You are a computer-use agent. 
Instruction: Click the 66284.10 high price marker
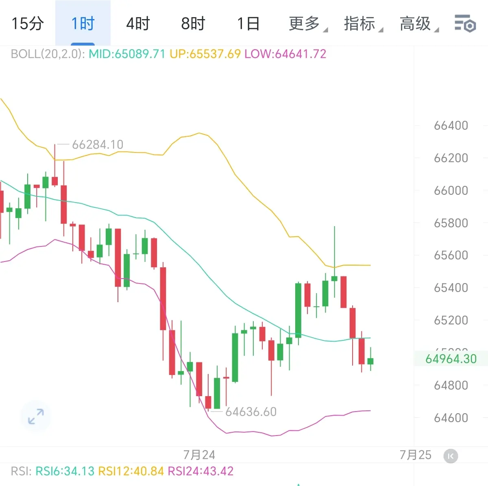click(98, 144)
